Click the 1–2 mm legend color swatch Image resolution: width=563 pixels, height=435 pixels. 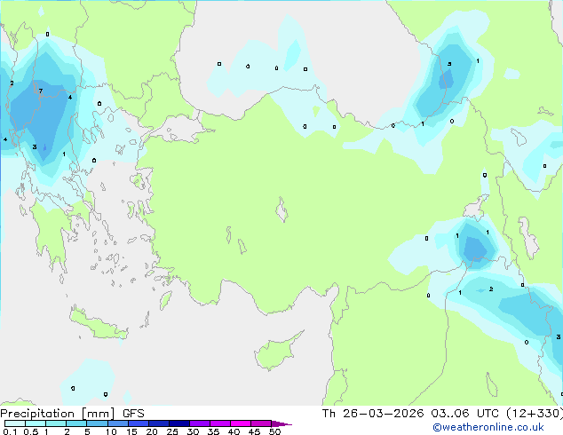56,423
